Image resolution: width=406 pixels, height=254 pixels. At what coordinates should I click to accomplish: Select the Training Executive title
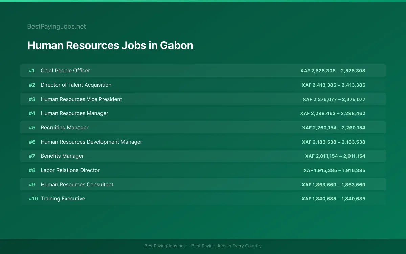[x=63, y=198]
